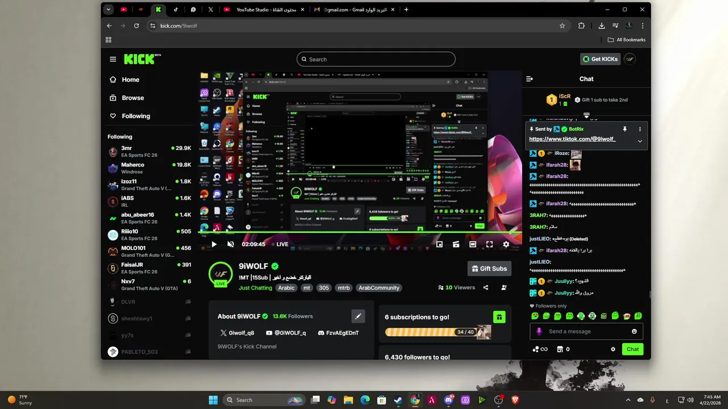Bookmark this page with star
The height and width of the screenshot is (409, 728).
point(562,26)
